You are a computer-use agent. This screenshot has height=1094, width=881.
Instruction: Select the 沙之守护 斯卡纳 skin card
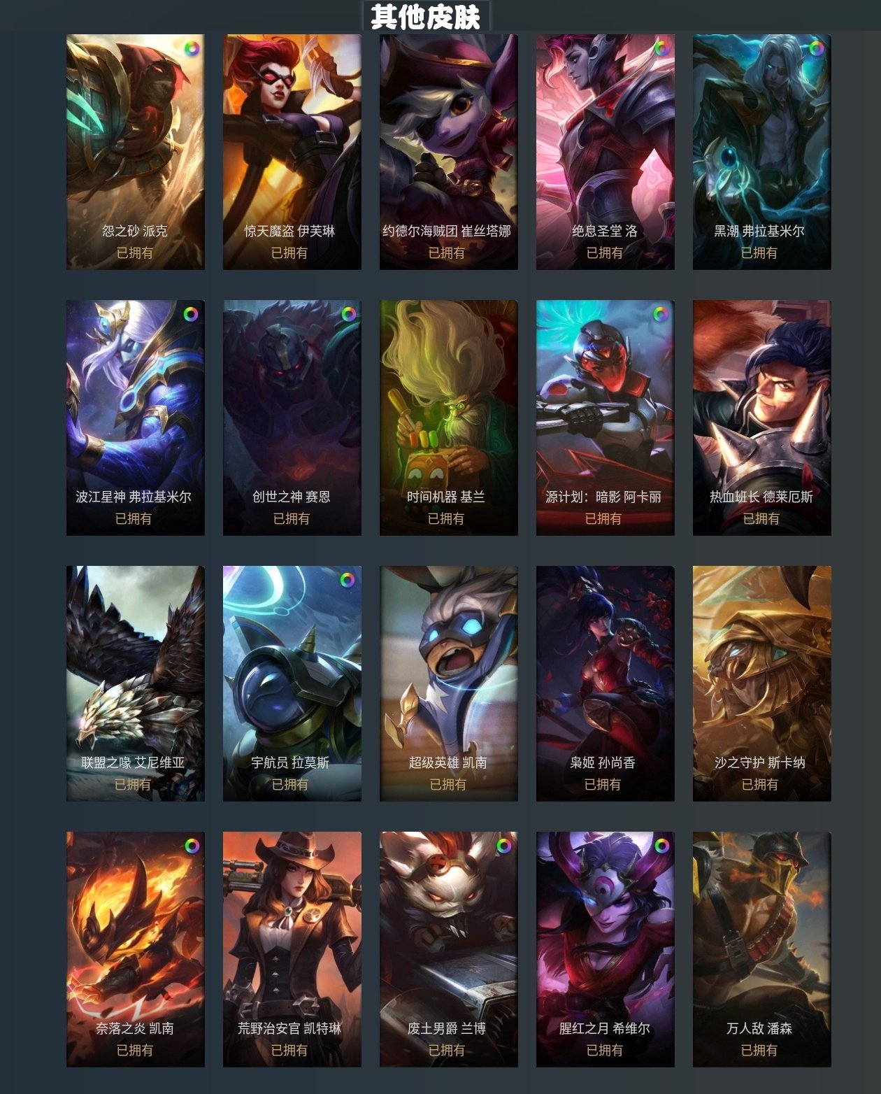click(762, 683)
